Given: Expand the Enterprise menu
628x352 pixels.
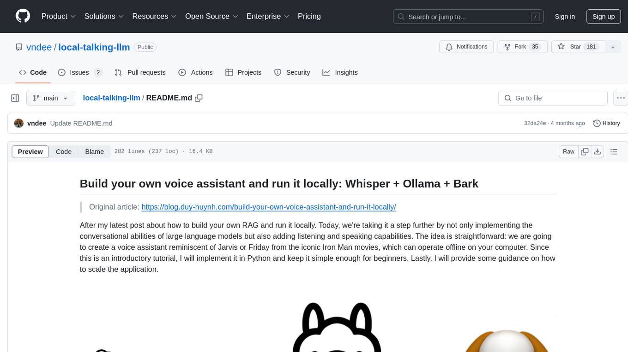Looking at the screenshot, I should click(x=268, y=16).
